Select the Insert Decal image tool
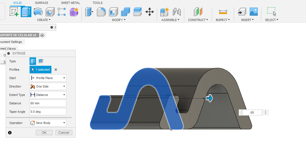The height and width of the screenshot is (161, 306). [254, 12]
